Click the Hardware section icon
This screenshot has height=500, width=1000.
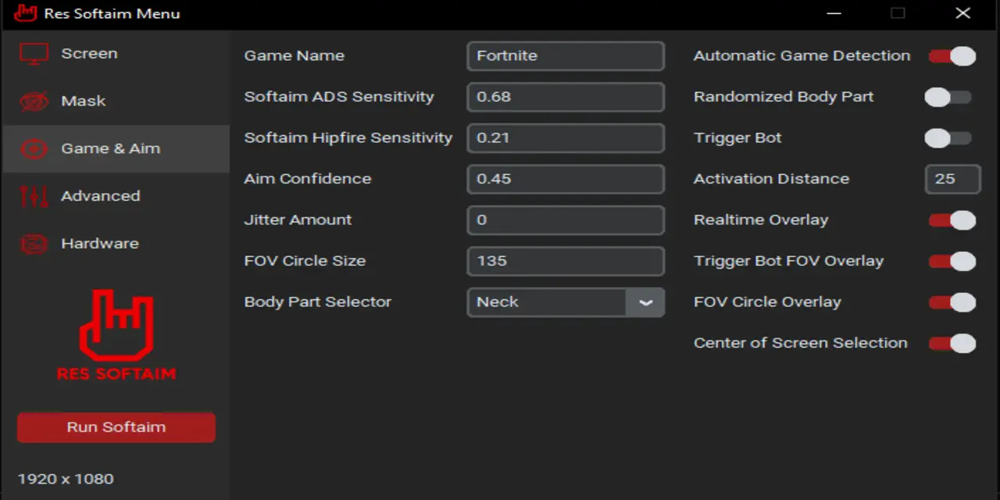pos(33,244)
